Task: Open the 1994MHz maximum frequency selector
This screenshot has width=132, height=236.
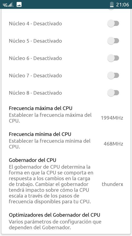Action: 112,118
